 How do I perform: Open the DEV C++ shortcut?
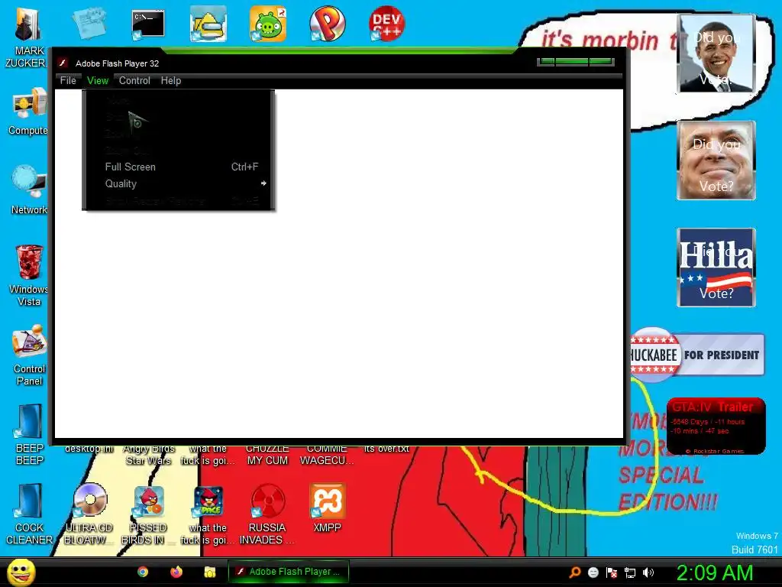pyautogui.click(x=386, y=24)
